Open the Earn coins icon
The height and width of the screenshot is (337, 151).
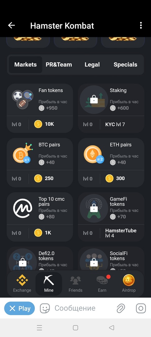(x=102, y=280)
